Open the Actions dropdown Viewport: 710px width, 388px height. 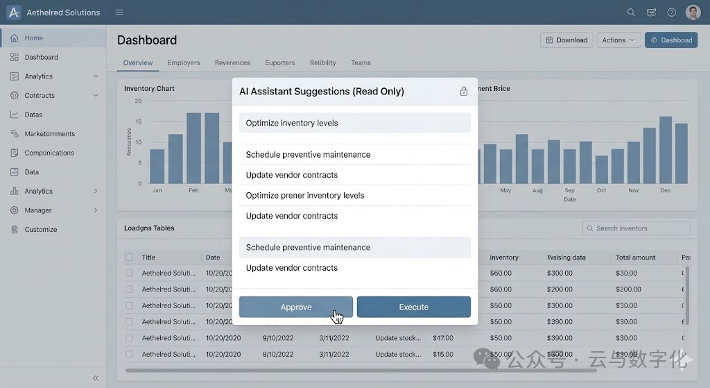pyautogui.click(x=618, y=40)
